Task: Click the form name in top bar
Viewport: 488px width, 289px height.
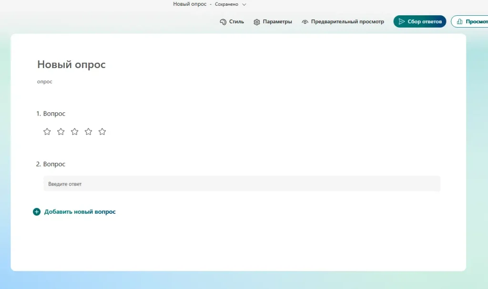Action: (x=190, y=4)
